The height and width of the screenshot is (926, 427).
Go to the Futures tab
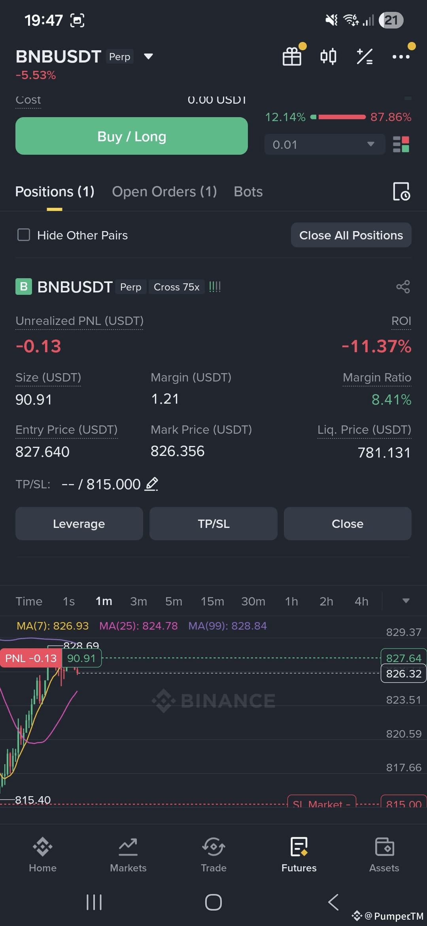(x=299, y=854)
